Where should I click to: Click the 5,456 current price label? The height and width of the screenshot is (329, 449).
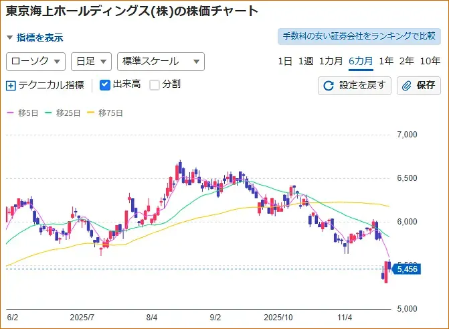pos(407,269)
